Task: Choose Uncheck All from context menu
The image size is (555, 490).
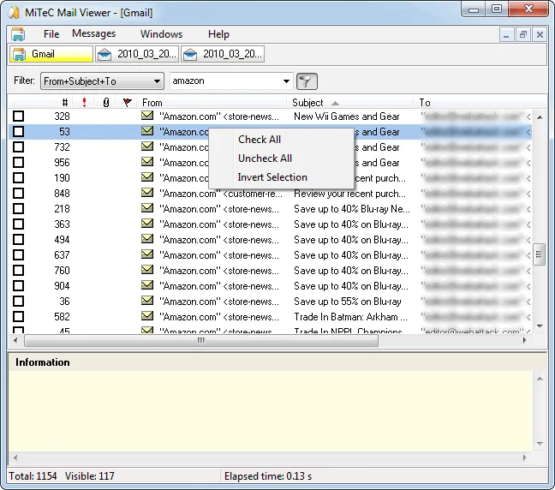Action: pos(265,158)
